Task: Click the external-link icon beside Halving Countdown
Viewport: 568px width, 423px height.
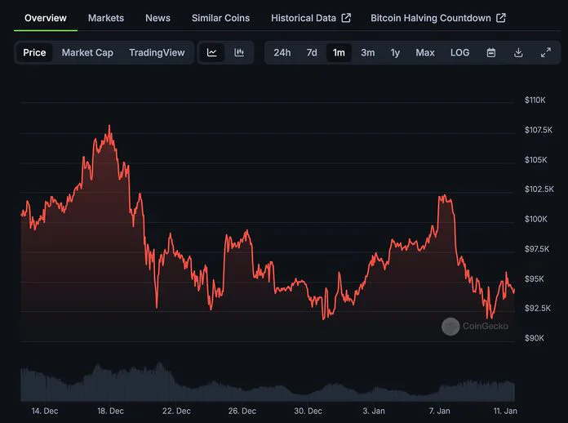Action: pyautogui.click(x=501, y=18)
